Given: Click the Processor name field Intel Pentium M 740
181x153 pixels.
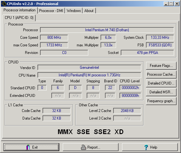Looking at the screenshot, I should tap(107, 30).
